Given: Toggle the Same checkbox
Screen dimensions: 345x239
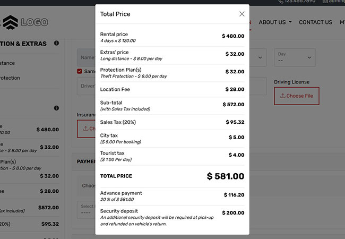Looking at the screenshot, I should (x=80, y=71).
